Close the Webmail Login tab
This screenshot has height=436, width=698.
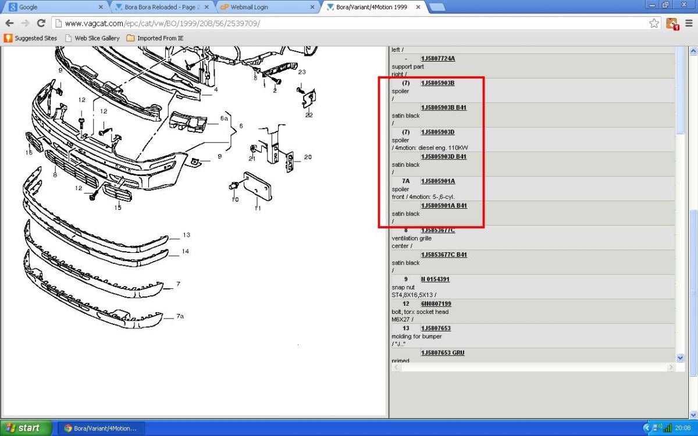[x=312, y=7]
